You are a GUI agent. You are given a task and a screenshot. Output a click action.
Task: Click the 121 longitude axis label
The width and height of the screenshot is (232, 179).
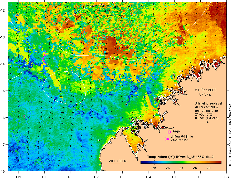click(x=70, y=177)
